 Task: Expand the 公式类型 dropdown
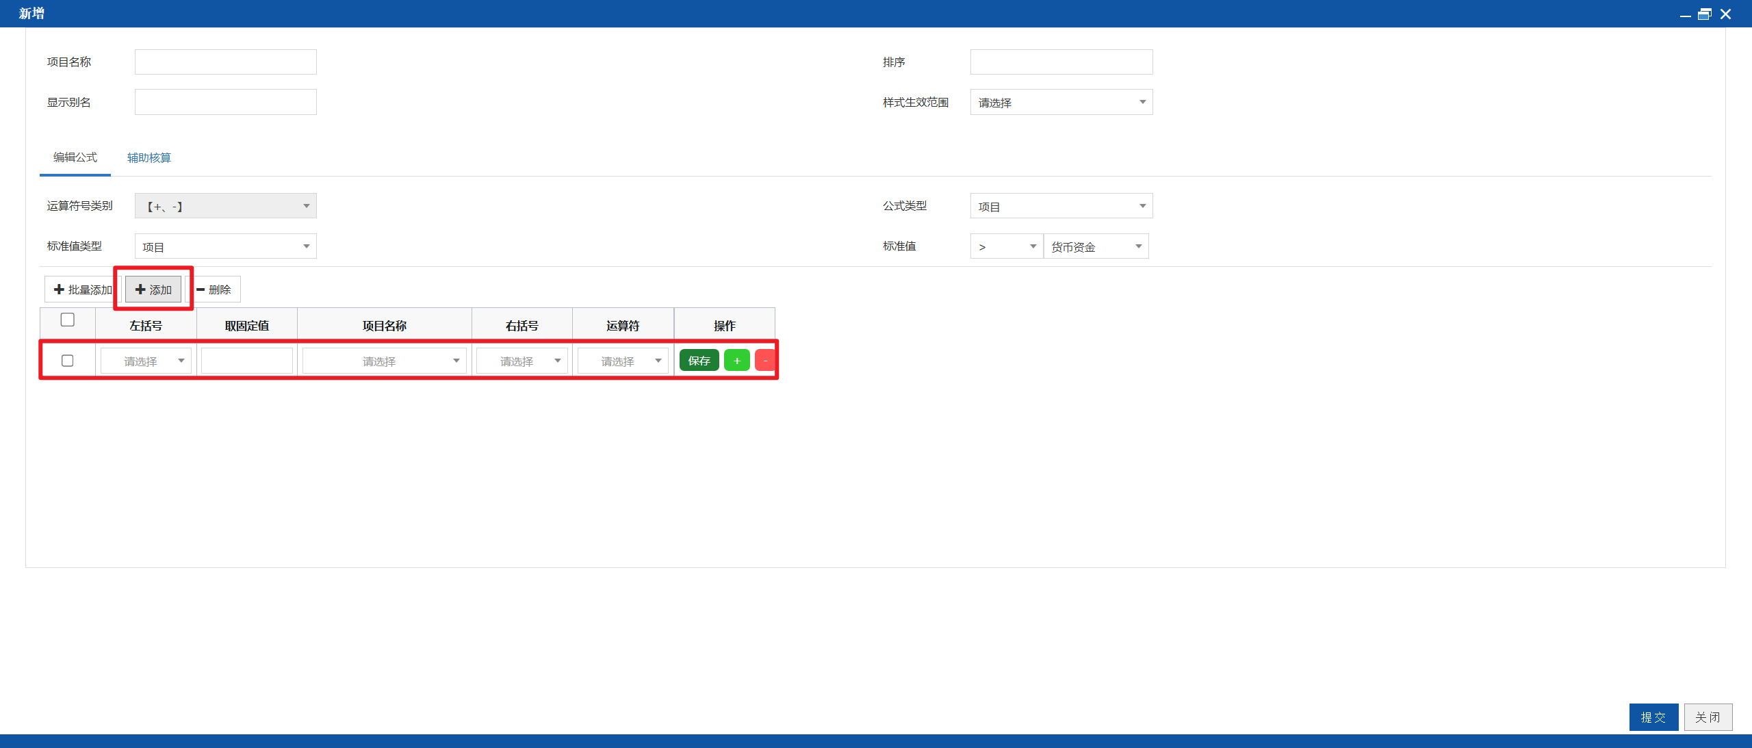click(x=1061, y=206)
